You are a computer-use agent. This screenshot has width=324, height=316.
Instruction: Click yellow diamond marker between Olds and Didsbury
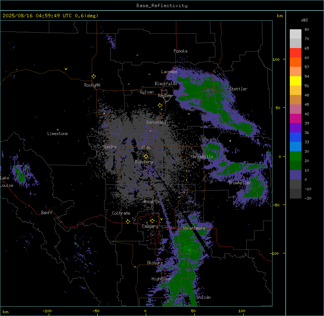(146, 156)
